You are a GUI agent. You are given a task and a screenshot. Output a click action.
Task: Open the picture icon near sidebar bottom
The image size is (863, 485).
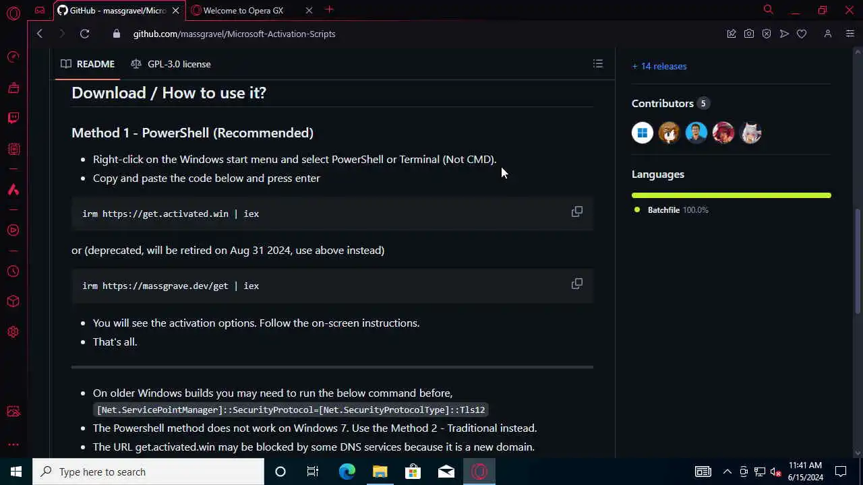[13, 412]
